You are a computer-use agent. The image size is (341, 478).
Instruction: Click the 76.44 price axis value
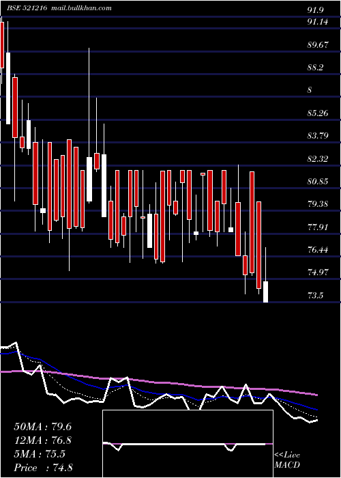(318, 250)
